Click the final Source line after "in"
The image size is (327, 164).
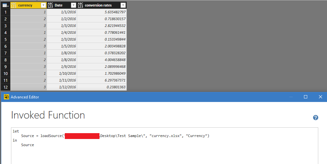pyautogui.click(x=28, y=145)
